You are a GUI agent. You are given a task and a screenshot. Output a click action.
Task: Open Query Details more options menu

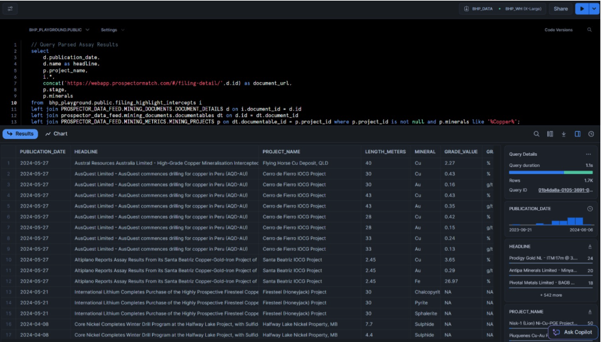tap(588, 154)
